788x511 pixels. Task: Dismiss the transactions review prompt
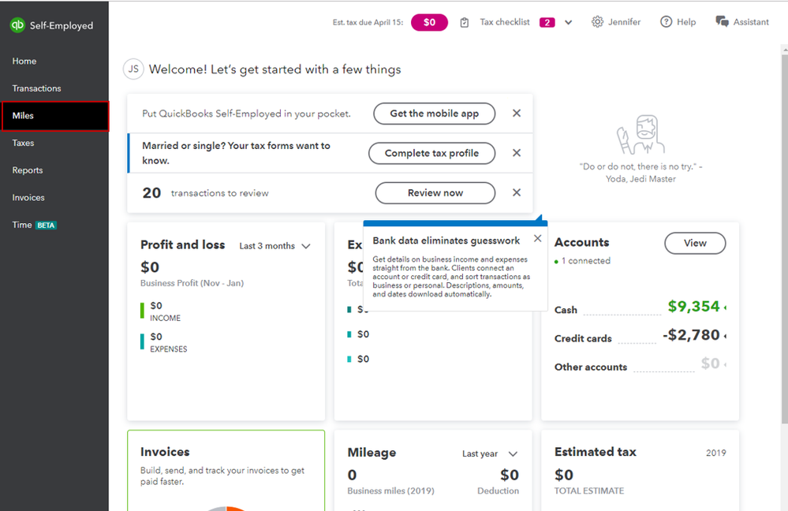coord(517,192)
